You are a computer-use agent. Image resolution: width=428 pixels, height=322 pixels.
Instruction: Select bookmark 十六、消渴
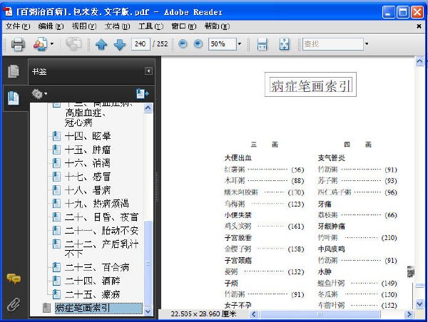[88, 163]
